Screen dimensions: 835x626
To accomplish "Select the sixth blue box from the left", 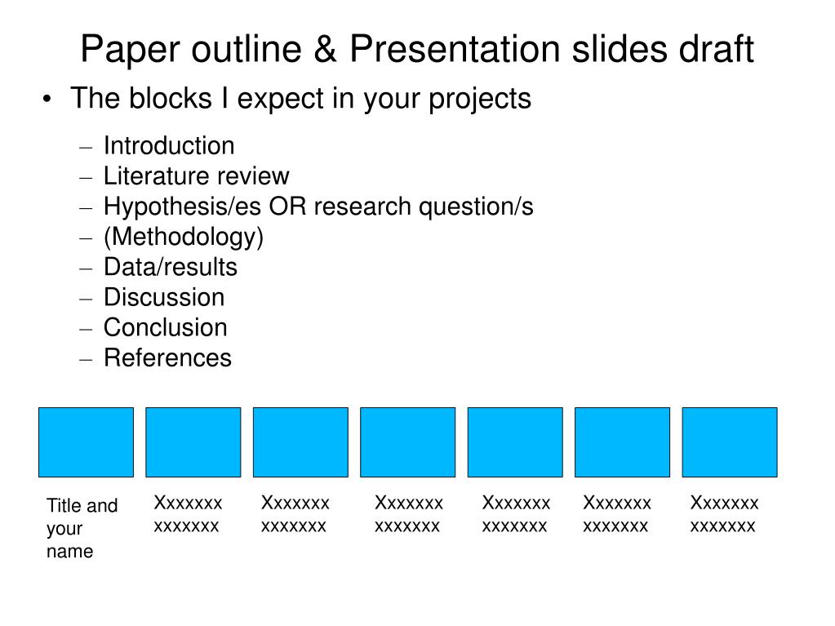I will point(623,442).
